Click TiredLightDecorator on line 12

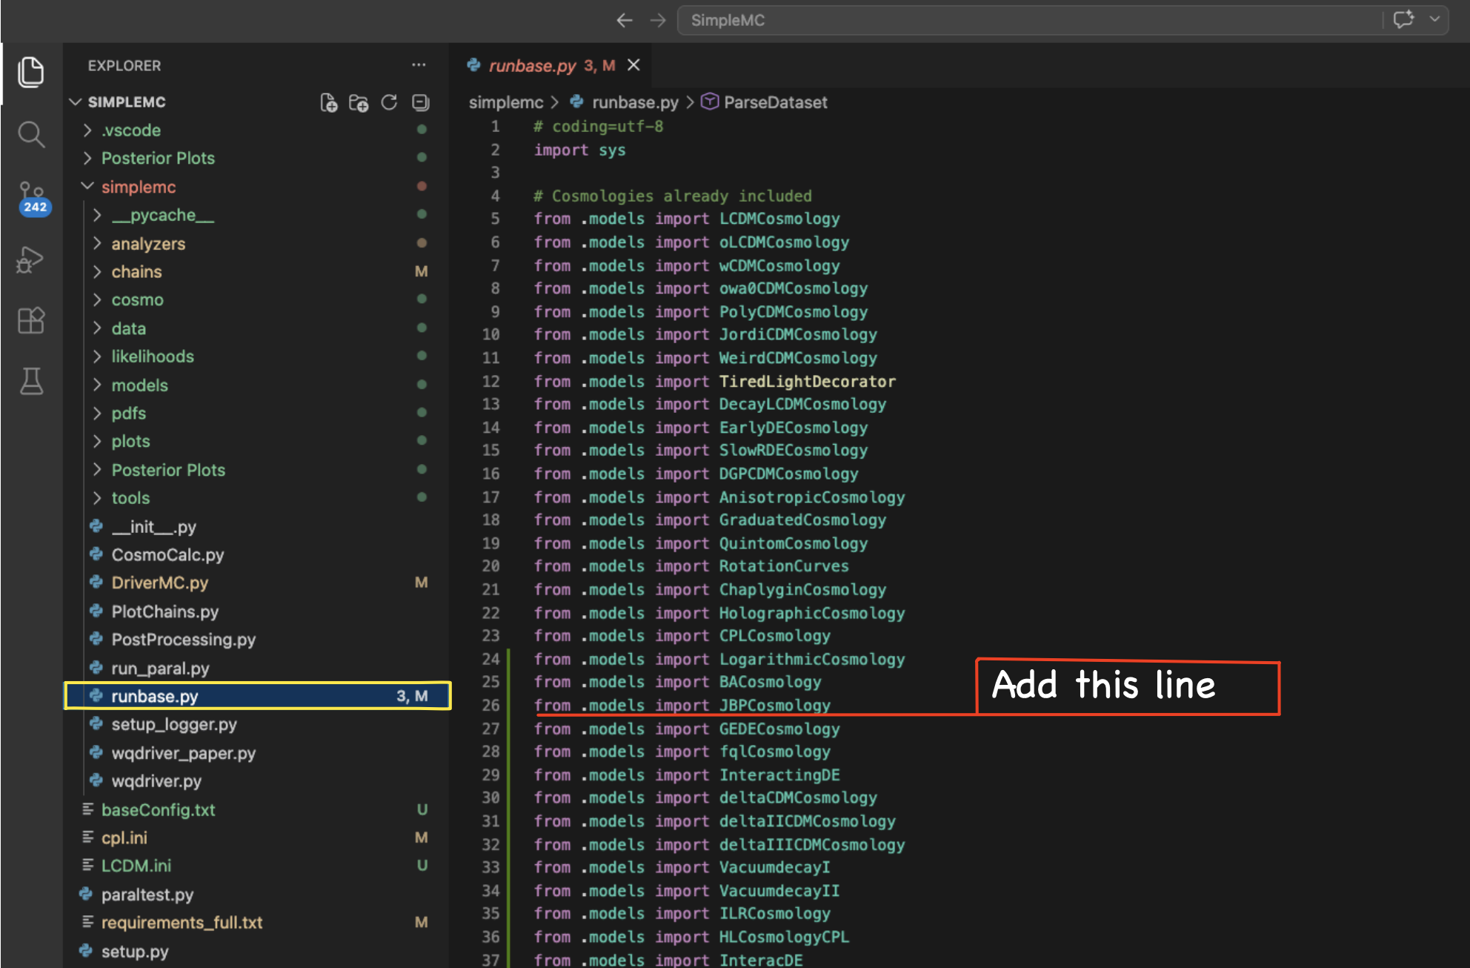pos(807,381)
